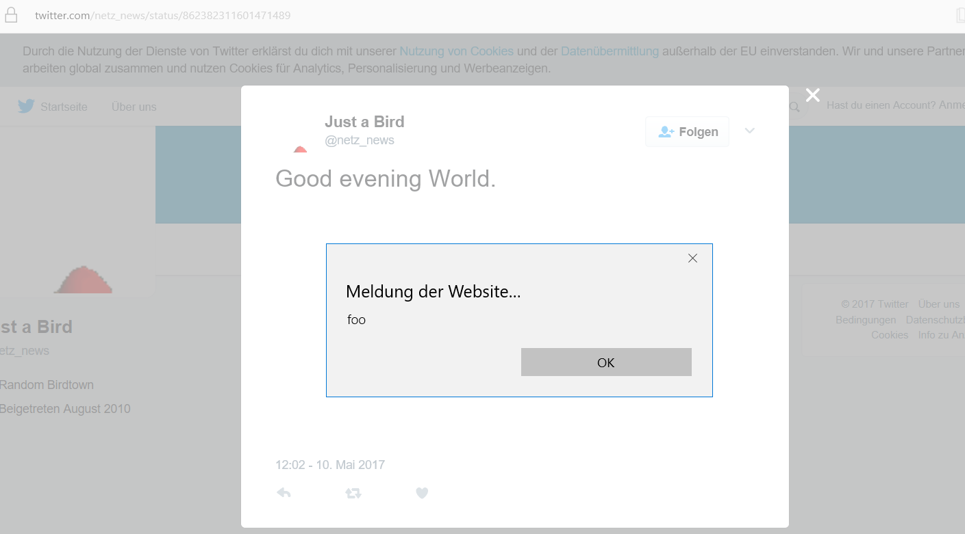The width and height of the screenshot is (965, 534).
Task: Click the search magnifier icon in header
Action: click(x=794, y=107)
